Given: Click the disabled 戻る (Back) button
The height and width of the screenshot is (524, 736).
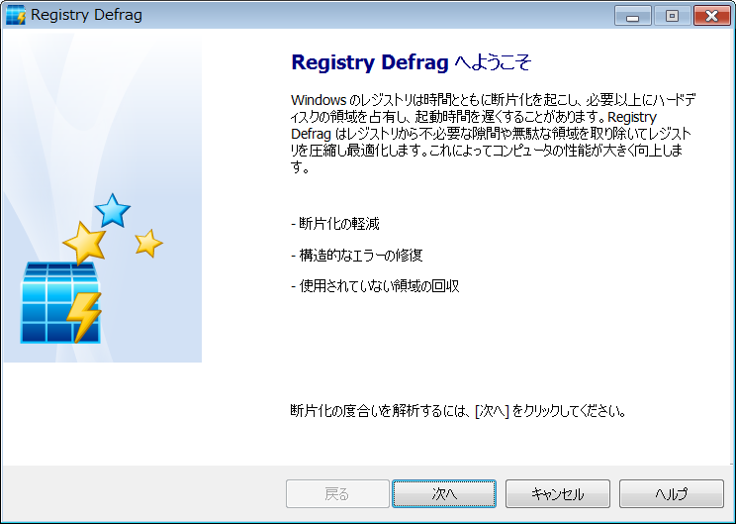Looking at the screenshot, I should (x=337, y=493).
